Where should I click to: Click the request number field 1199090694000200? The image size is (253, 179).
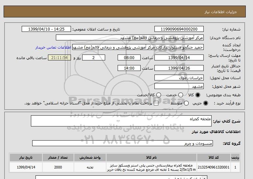[179, 29]
